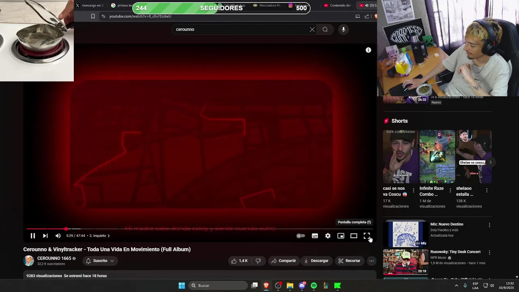Click the youtube.com address bar URL
This screenshot has width=519, height=292.
pos(140,16)
